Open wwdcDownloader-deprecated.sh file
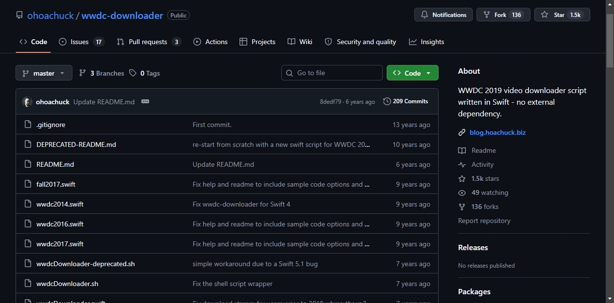614x303 pixels. [85, 264]
